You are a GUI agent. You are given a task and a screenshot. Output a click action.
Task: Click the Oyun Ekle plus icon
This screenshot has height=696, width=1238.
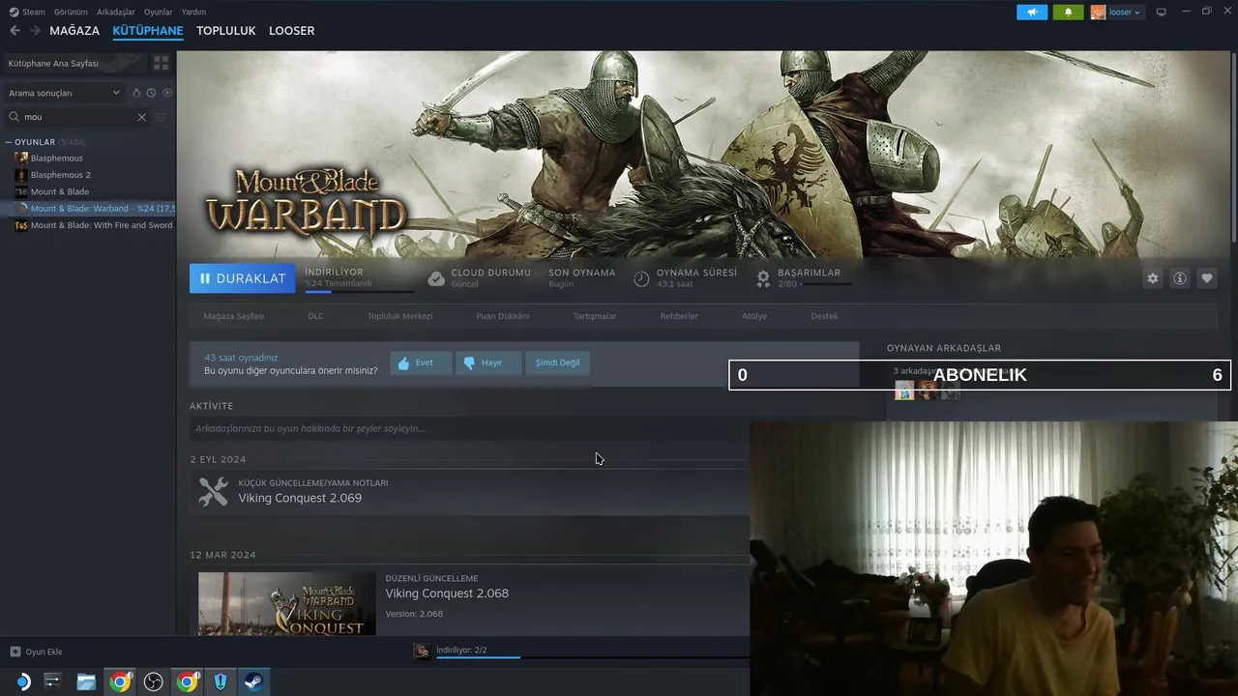pyautogui.click(x=15, y=652)
